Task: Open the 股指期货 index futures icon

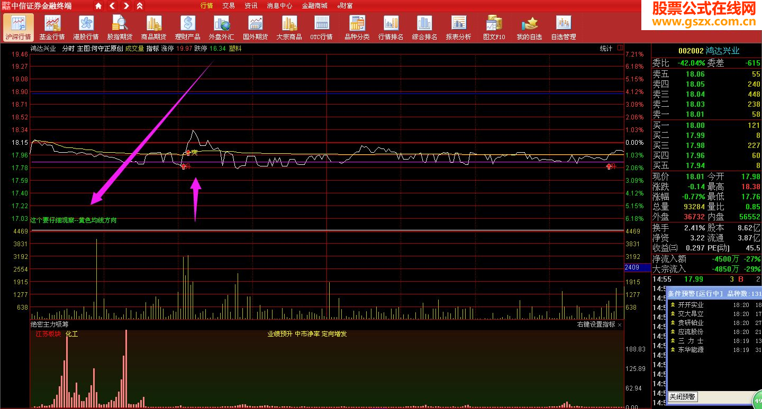Action: pyautogui.click(x=120, y=27)
